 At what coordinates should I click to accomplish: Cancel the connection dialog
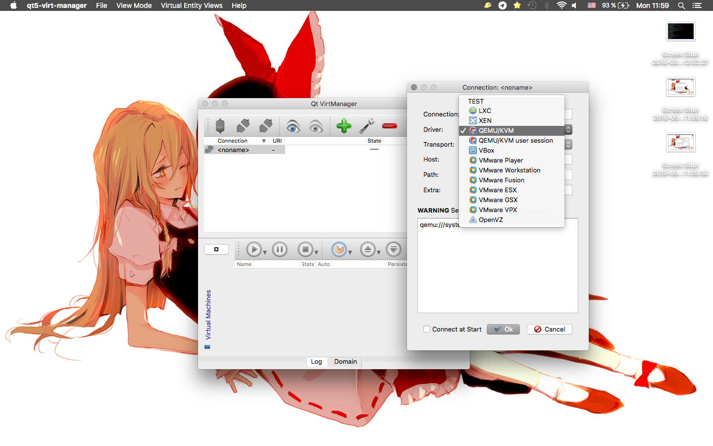550,329
